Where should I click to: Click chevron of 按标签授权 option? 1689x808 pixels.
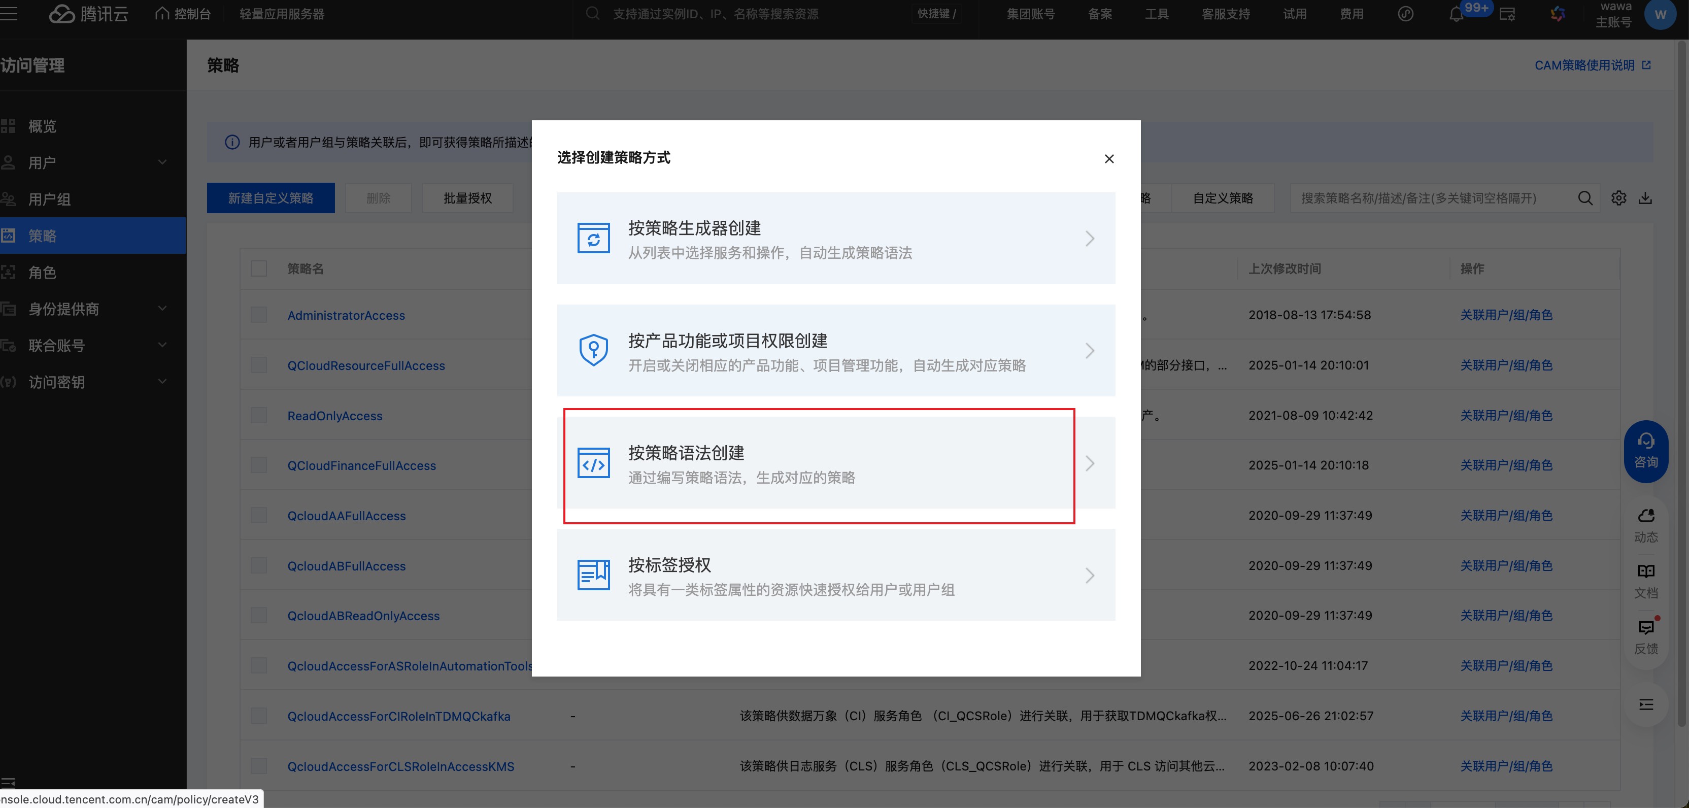pos(1090,575)
